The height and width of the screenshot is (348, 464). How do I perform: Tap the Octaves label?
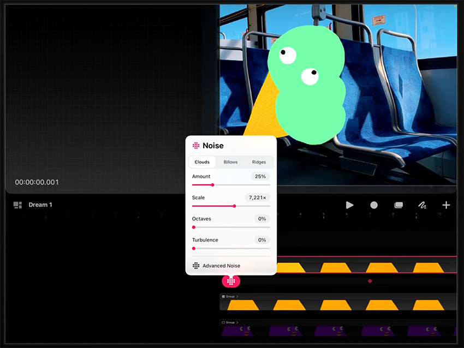point(201,219)
